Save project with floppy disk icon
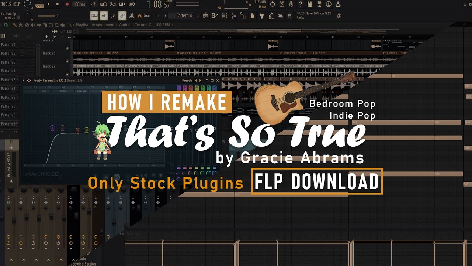Screen dimensions: 472x266 pyautogui.click(x=310, y=4)
